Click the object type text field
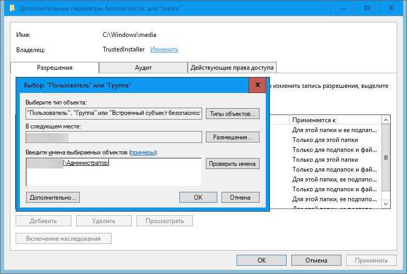The image size is (407, 274). point(114,113)
